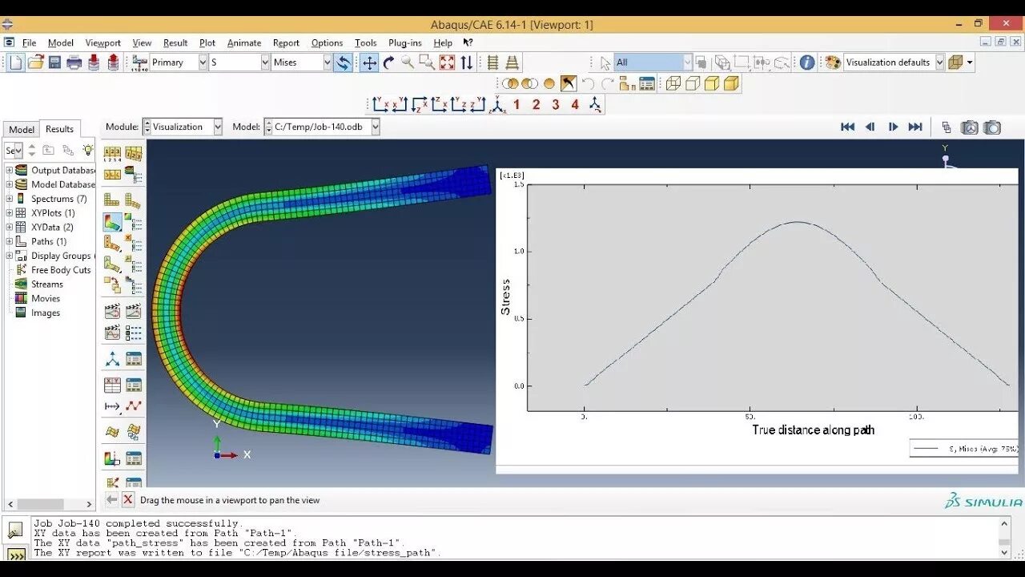Open the color code palette icon
Image resolution: width=1025 pixels, height=577 pixels.
[833, 63]
